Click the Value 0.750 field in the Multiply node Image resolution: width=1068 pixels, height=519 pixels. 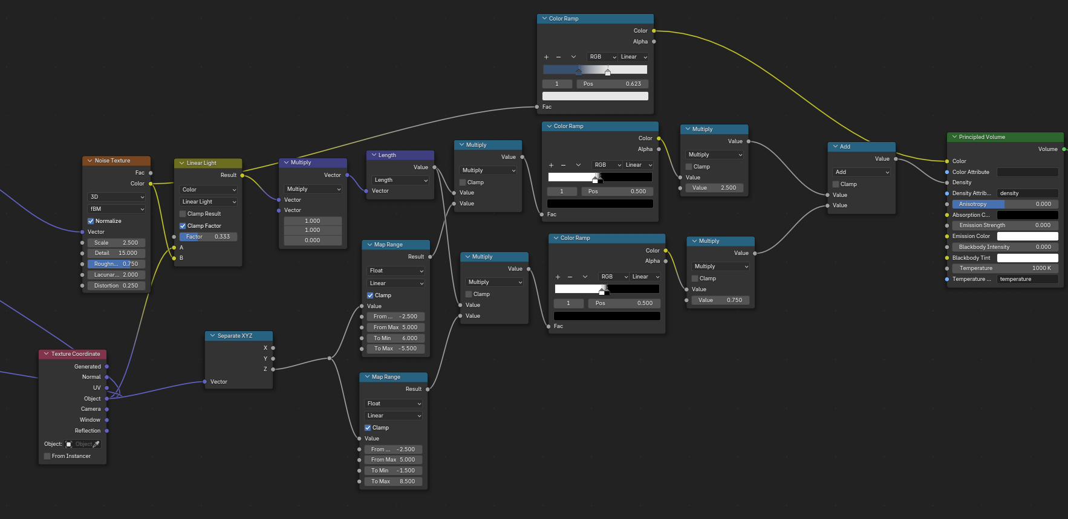point(721,300)
